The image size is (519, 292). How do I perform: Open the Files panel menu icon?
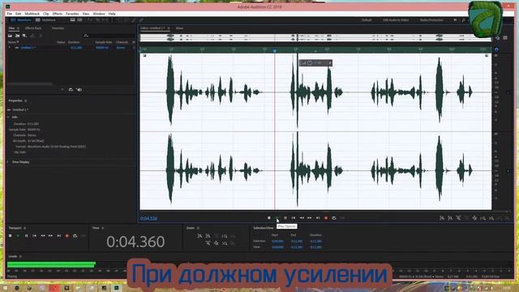click(18, 28)
